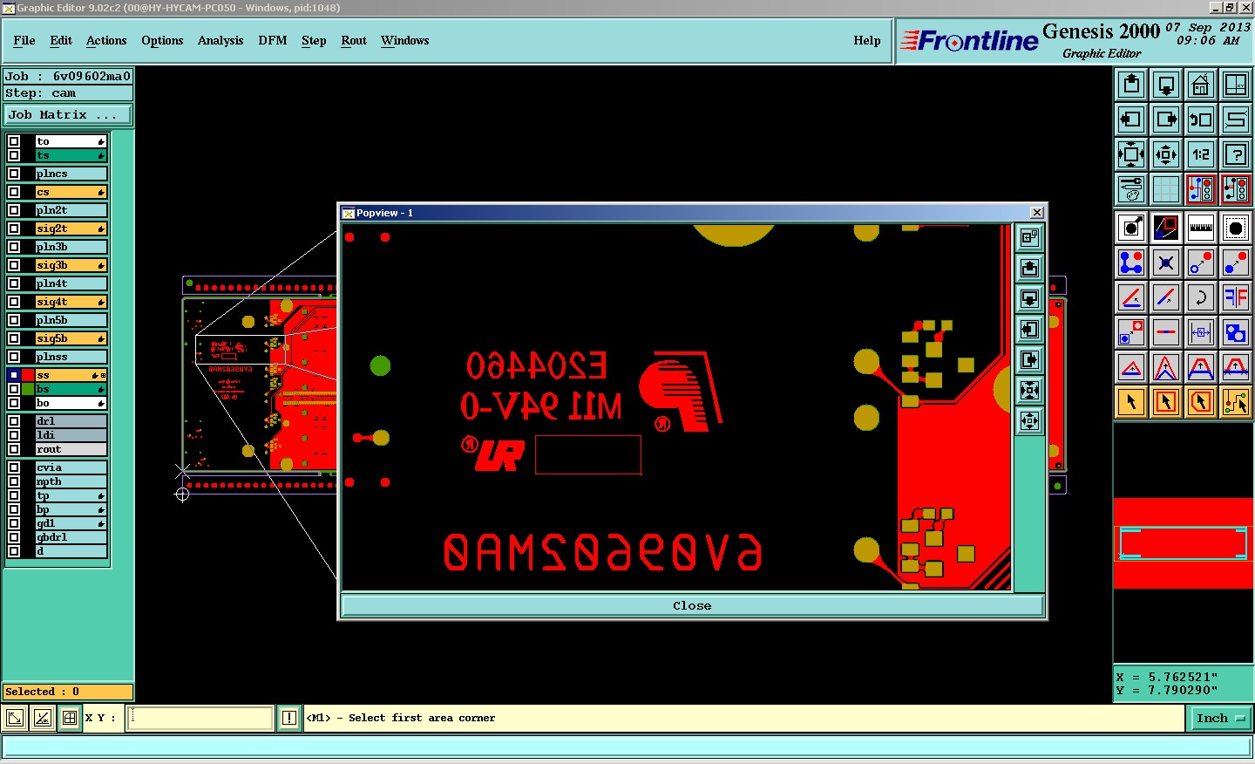This screenshot has height=764, width=1255.
Task: Toggle display checkbox for layer plncs
Action: coord(14,174)
